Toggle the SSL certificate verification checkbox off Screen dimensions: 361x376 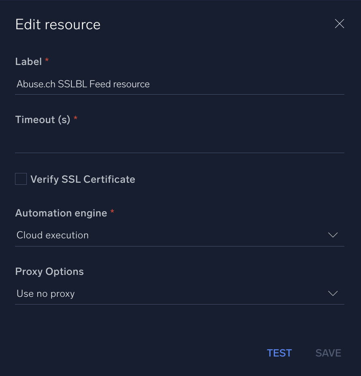click(21, 179)
